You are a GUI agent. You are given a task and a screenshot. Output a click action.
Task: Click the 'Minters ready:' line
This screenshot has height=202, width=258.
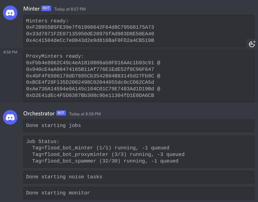(47, 21)
